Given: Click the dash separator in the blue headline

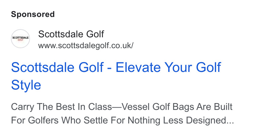Looking at the screenshot, I should (109, 68).
